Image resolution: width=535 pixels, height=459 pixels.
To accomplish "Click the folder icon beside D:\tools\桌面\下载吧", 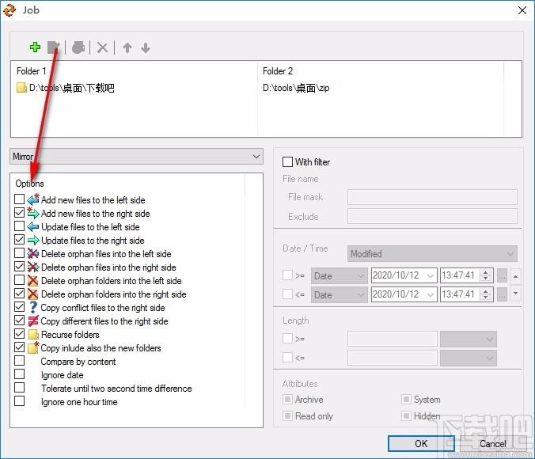I will click(x=21, y=88).
